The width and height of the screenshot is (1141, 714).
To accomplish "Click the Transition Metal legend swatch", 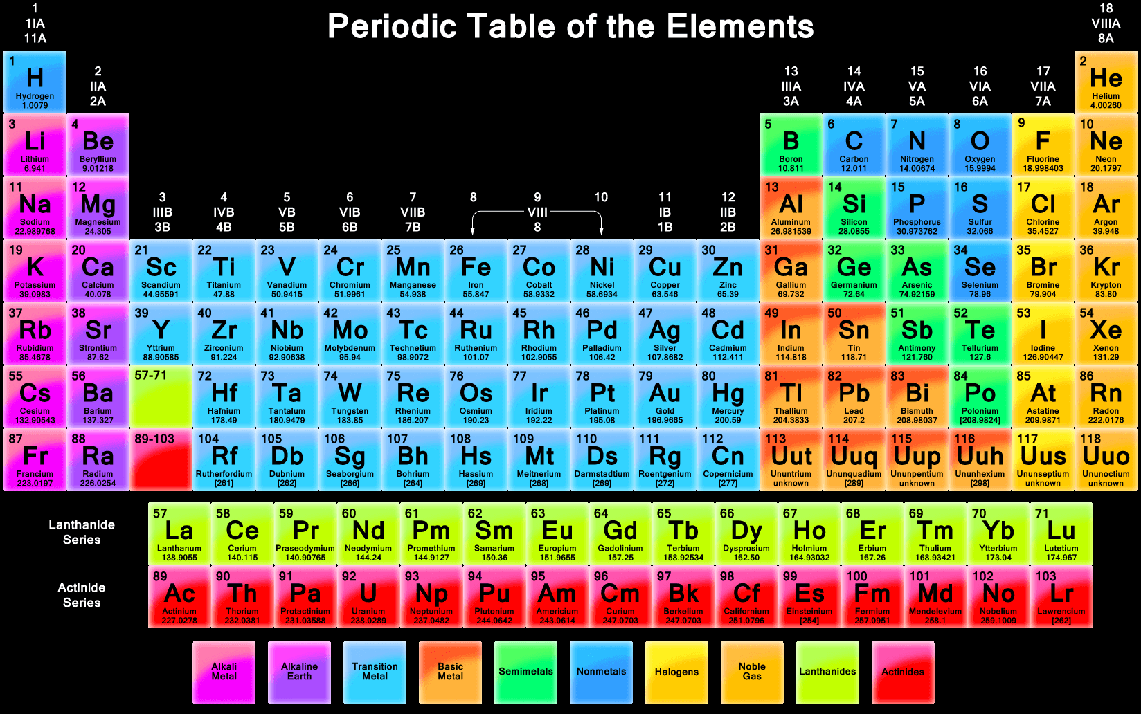I will tap(375, 672).
